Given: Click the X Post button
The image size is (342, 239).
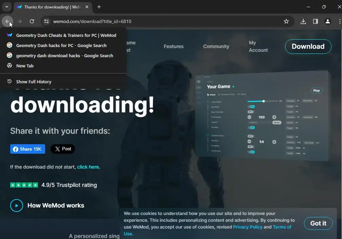Looking at the screenshot, I should click(x=63, y=149).
